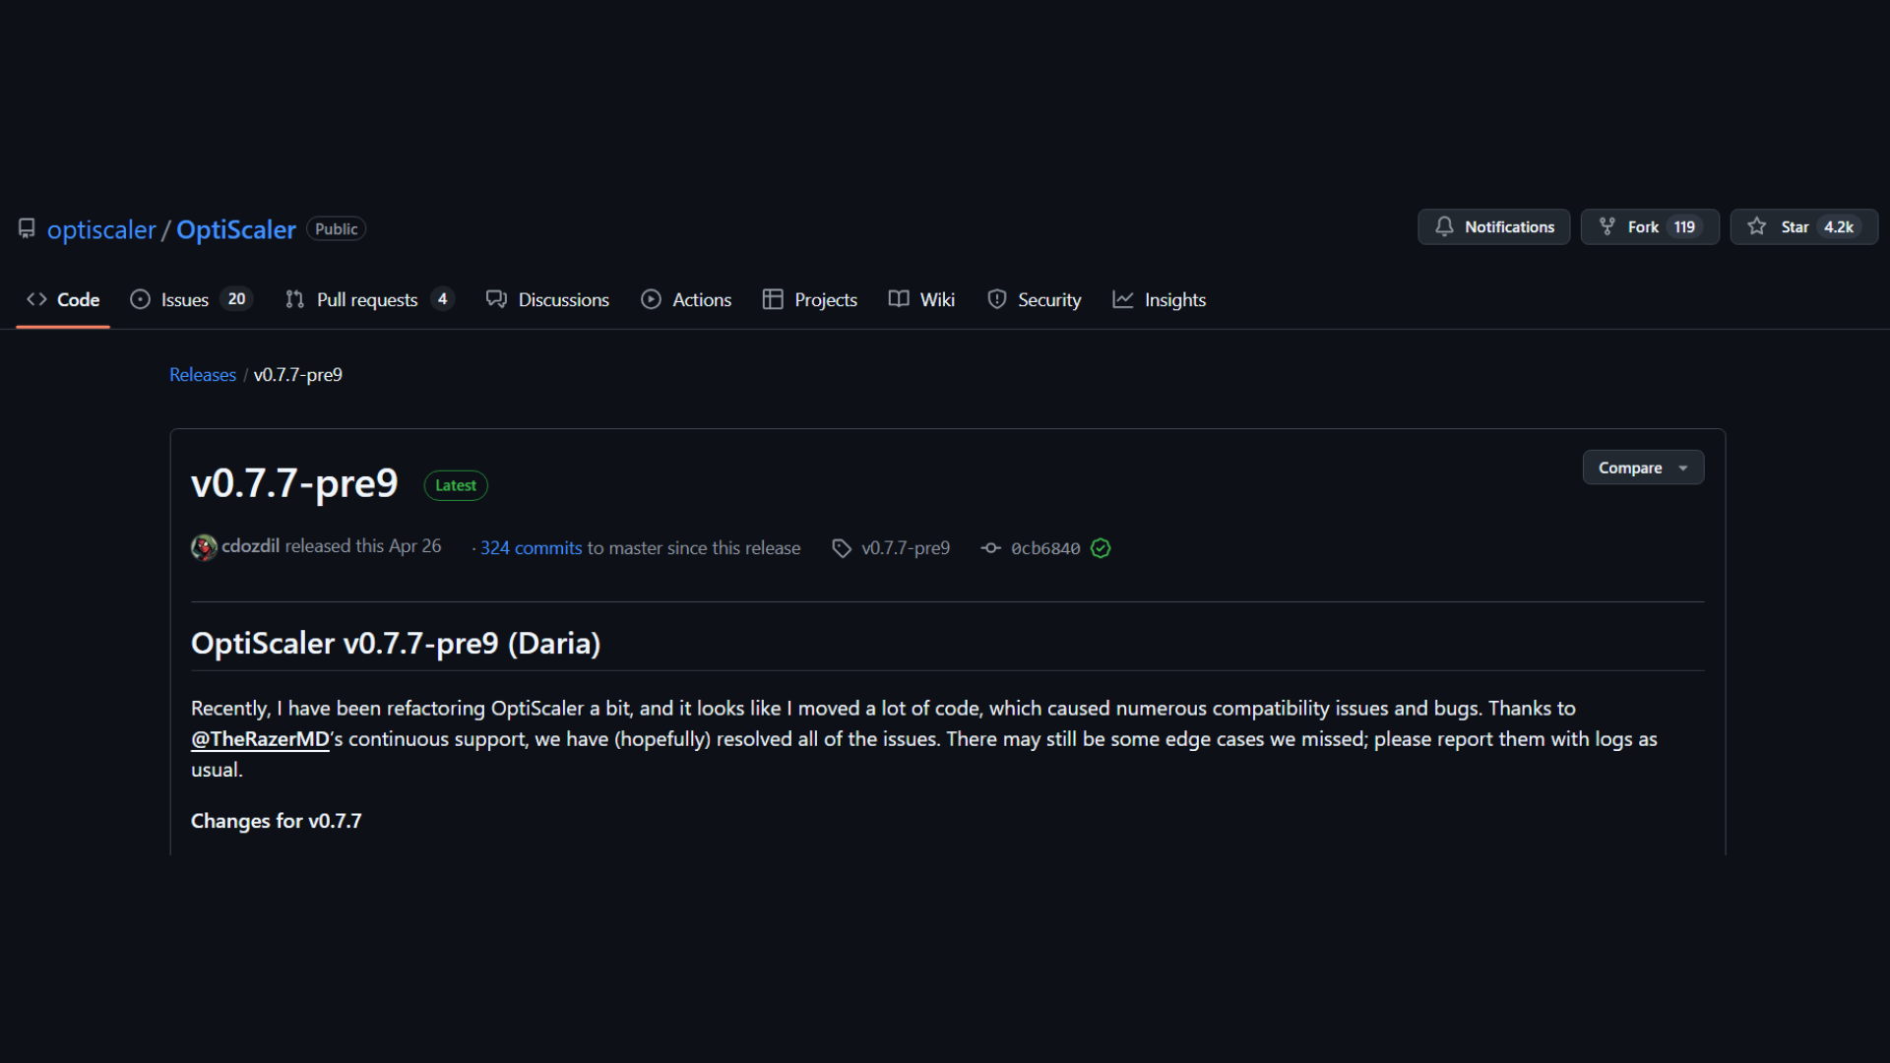1890x1063 pixels.
Task: Click the Security shield icon
Action: [x=997, y=299]
